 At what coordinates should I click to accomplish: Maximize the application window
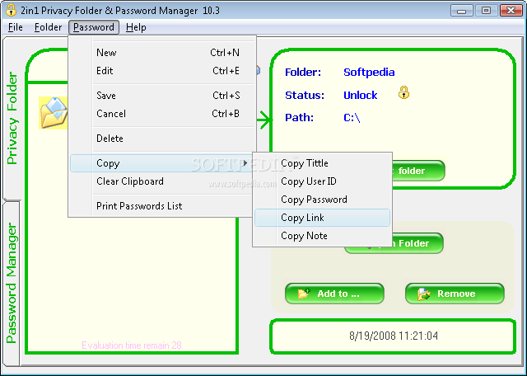(x=487, y=11)
